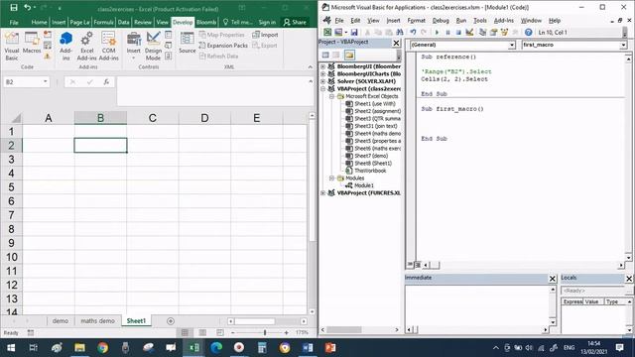The image size is (635, 357).
Task: Toggle Folders view in Project pane
Action: pyautogui.click(x=349, y=56)
